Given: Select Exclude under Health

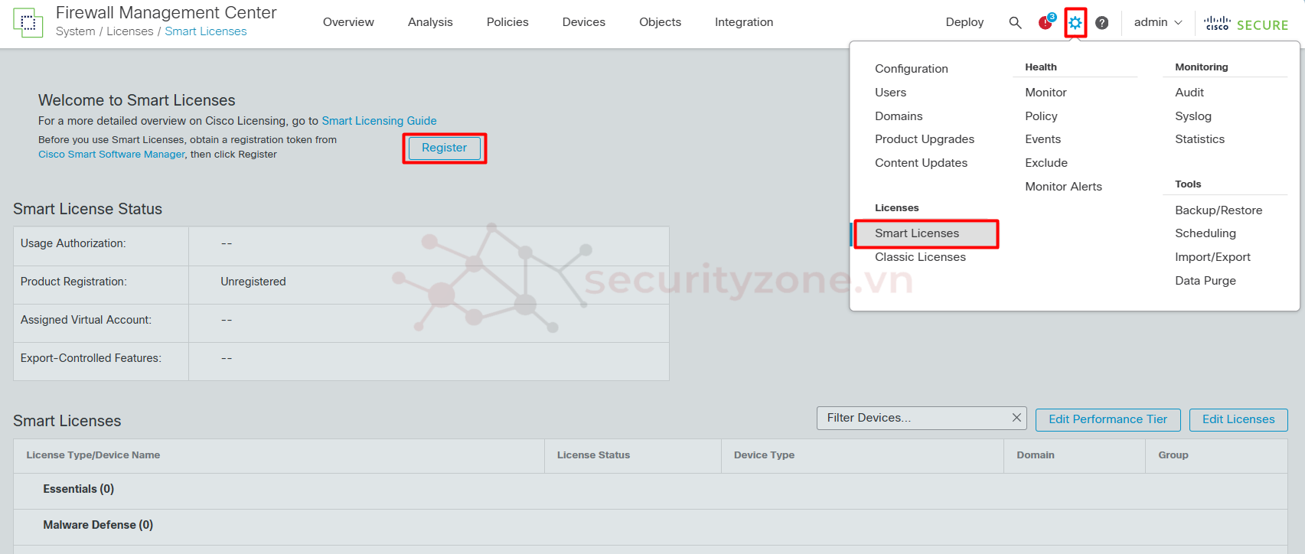Looking at the screenshot, I should [x=1046, y=163].
